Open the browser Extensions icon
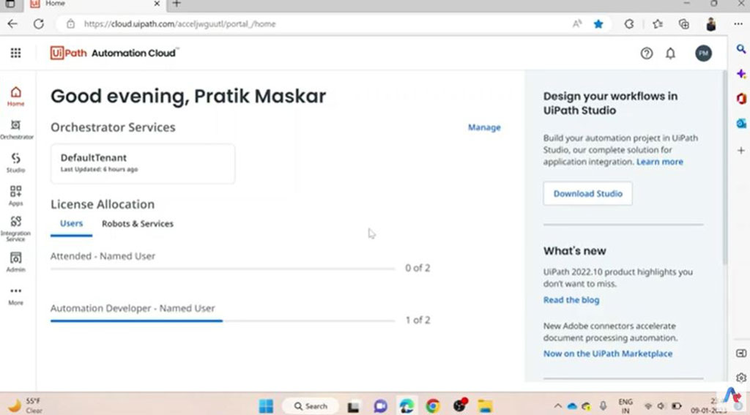 tap(629, 24)
